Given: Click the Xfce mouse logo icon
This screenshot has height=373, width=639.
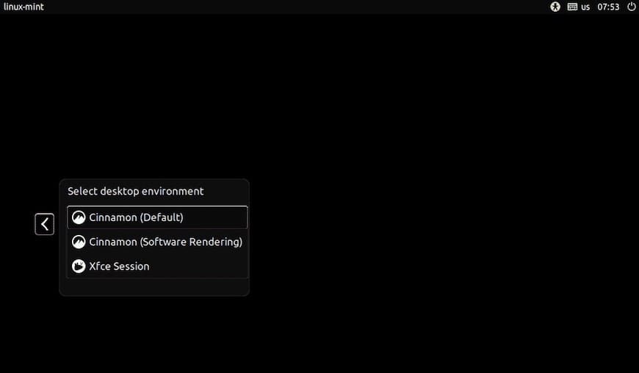Looking at the screenshot, I should [x=79, y=267].
